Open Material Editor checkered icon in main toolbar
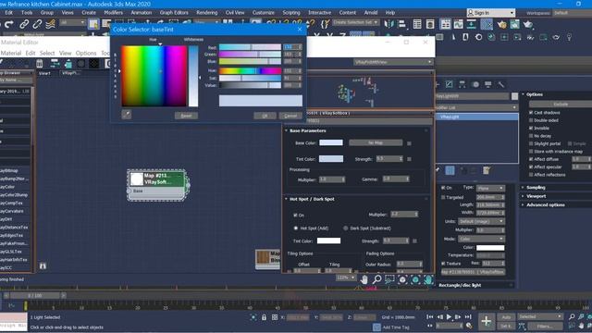Viewport: 592px width, 333px height. [x=487, y=25]
